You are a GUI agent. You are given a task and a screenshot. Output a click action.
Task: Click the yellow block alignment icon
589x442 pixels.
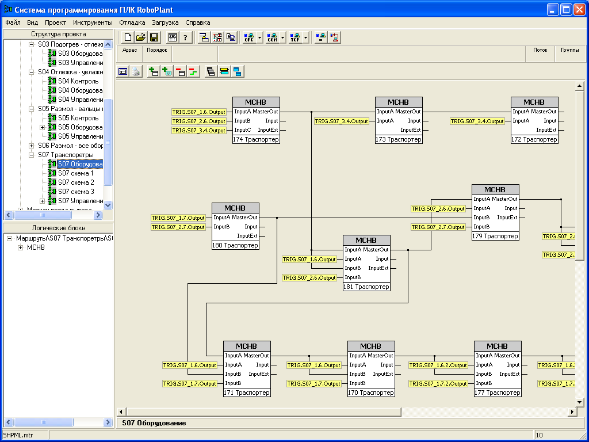224,71
